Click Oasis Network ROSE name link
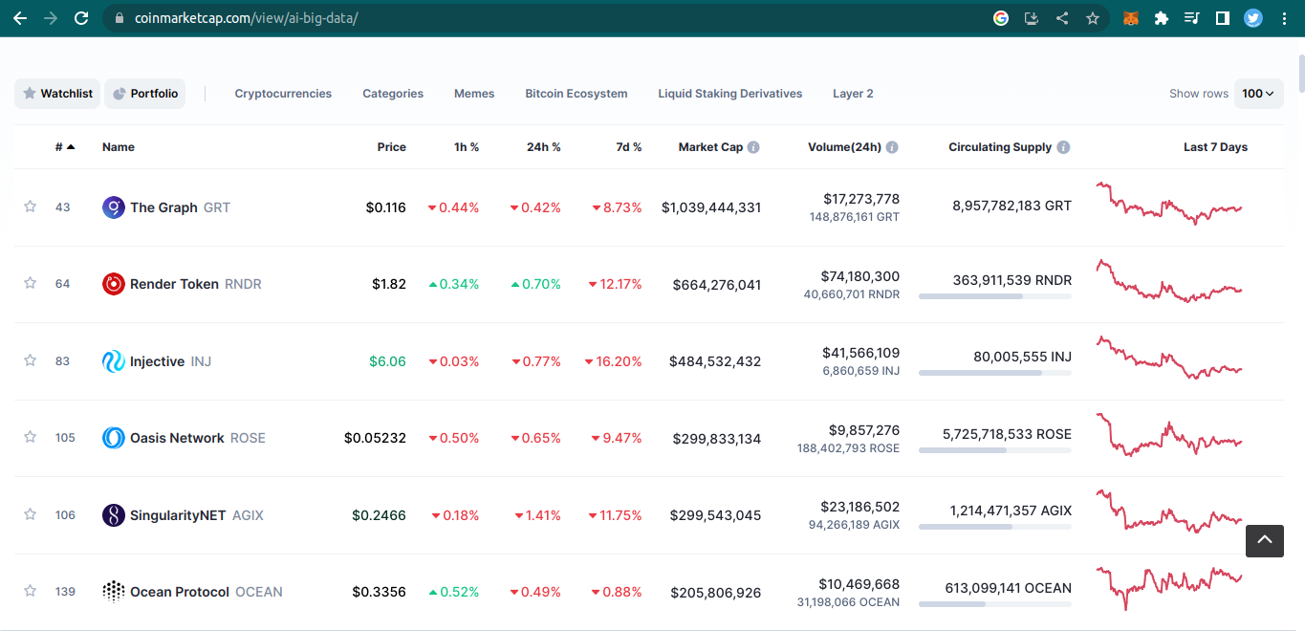The height and width of the screenshot is (631, 1305). 198,438
